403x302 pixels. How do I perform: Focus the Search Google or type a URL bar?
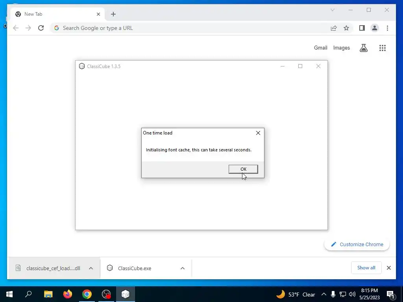coord(190,28)
